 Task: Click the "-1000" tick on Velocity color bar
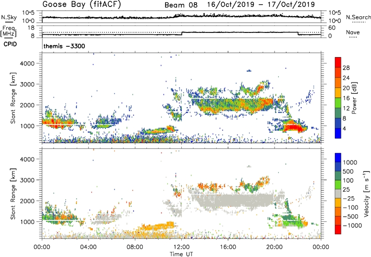pyautogui.click(x=352, y=225)
